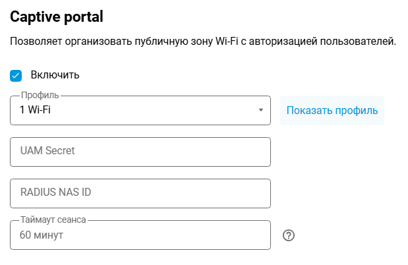Uncheck the 'Включить' checkbox
408x265 pixels.
point(16,75)
